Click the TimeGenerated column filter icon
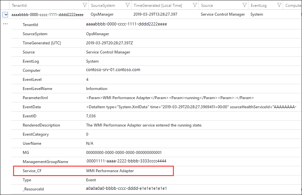 pyautogui.click(x=195, y=5)
